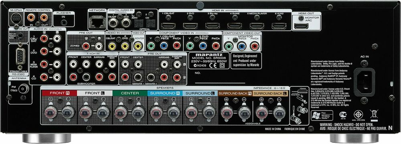This screenshot has height=144, width=401.
Task: Click the AUDIO IN 1 CBL/SAT red jack
Action: 44,39
